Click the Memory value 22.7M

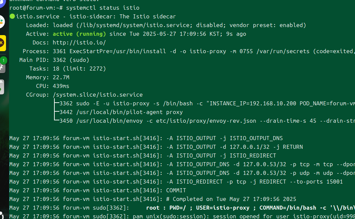[61, 77]
